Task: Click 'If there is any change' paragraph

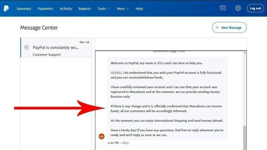Action: pos(166,109)
